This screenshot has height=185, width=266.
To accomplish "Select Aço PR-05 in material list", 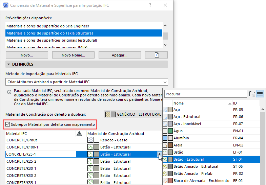I will [x=211, y=110].
